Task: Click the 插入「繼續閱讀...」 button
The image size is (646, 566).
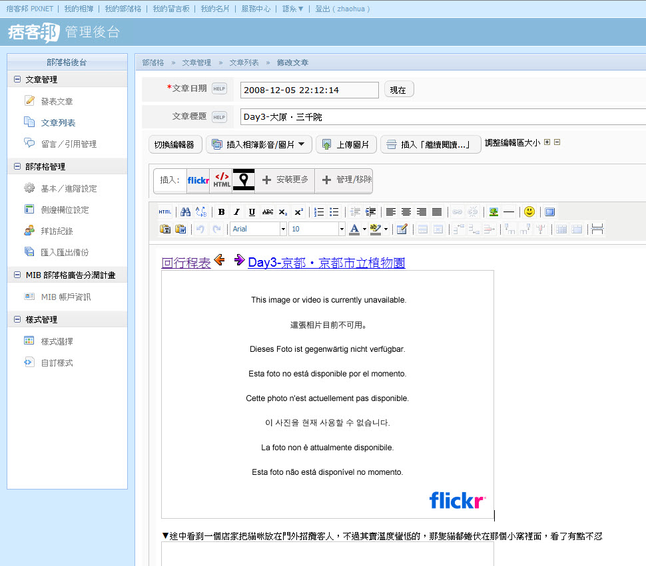Action: 430,144
